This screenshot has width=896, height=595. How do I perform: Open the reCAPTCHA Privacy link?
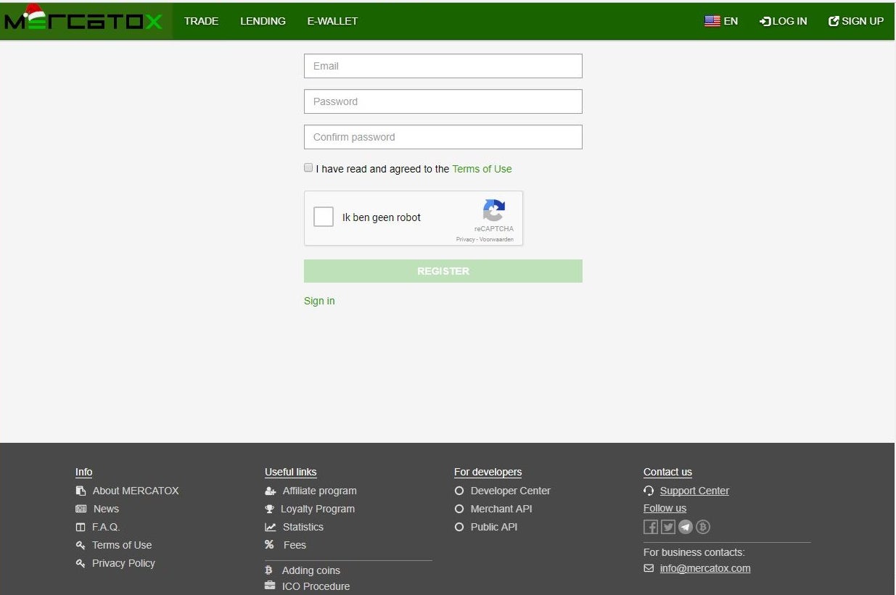tap(465, 239)
